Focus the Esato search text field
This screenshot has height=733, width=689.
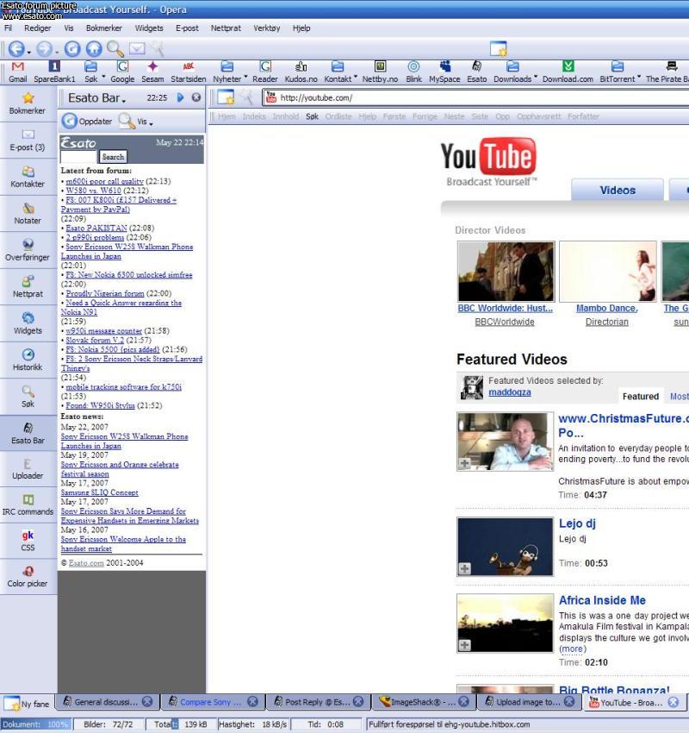pyautogui.click(x=78, y=157)
